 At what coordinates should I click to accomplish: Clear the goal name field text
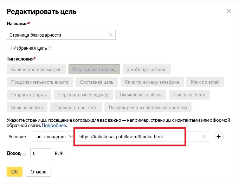[x=111, y=35]
